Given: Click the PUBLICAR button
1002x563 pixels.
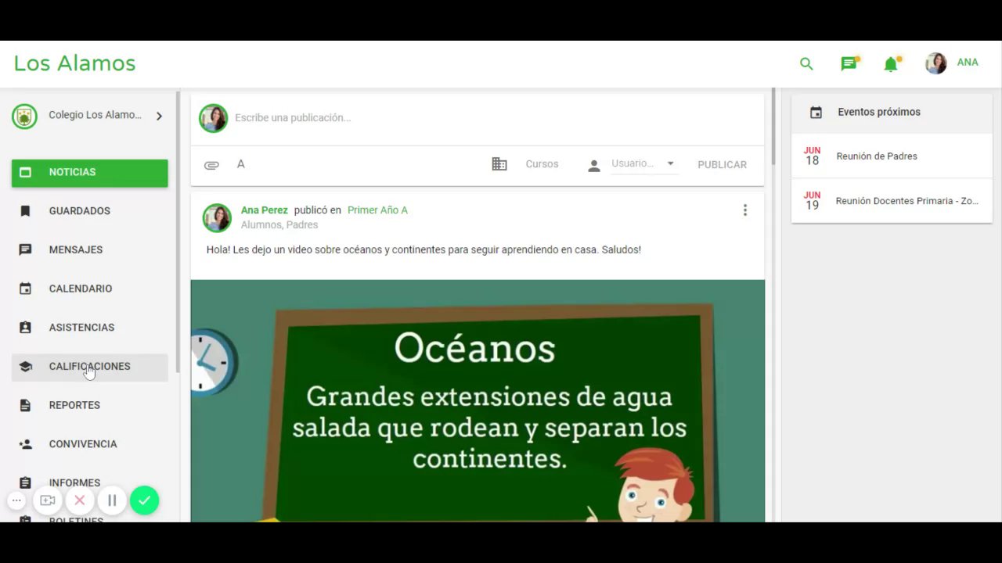Looking at the screenshot, I should pos(722,165).
